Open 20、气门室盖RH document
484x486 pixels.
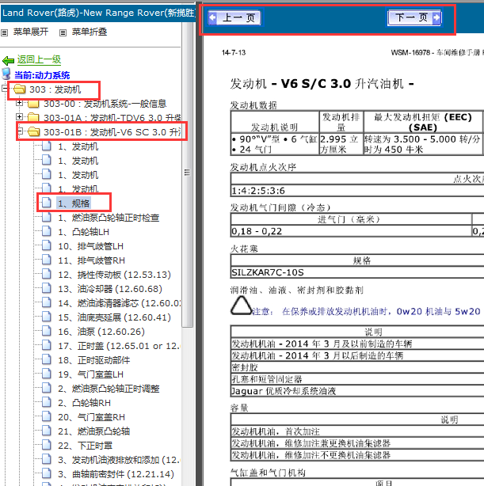[x=91, y=417]
